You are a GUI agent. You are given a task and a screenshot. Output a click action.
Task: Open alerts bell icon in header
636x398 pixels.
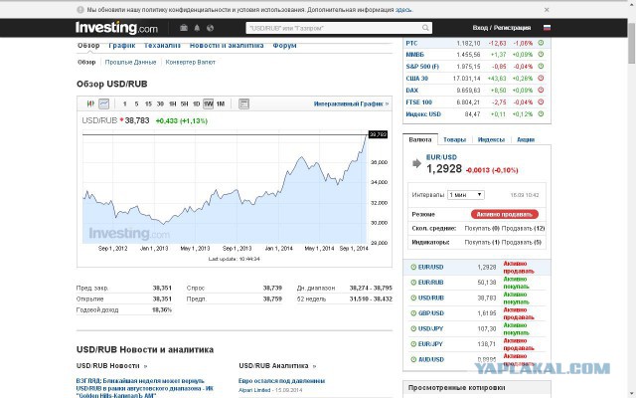(x=197, y=28)
